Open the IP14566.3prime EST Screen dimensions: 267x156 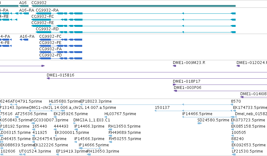pyautogui.click(x=76, y=142)
